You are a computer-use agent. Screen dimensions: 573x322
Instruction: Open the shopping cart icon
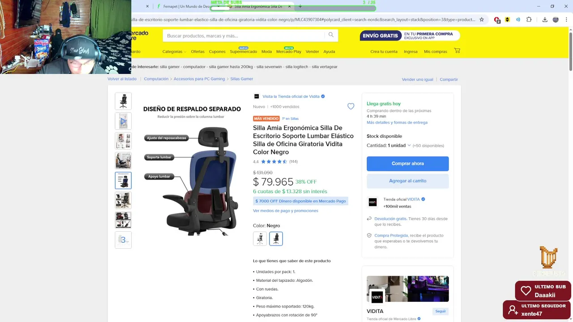pyautogui.click(x=457, y=51)
